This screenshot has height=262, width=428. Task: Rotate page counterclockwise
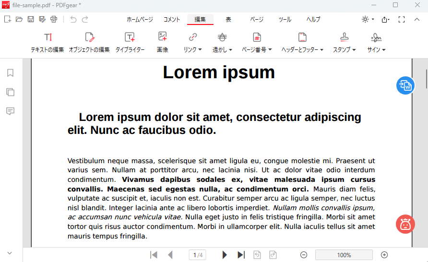point(257,255)
